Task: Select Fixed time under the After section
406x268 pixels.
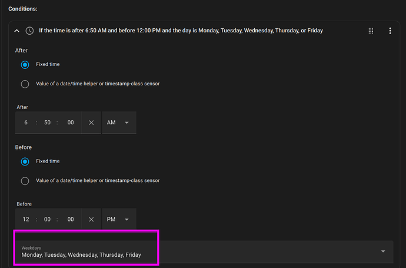Action: 25,64
